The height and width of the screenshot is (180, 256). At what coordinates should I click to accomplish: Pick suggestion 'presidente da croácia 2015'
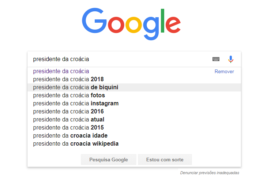tap(134, 128)
